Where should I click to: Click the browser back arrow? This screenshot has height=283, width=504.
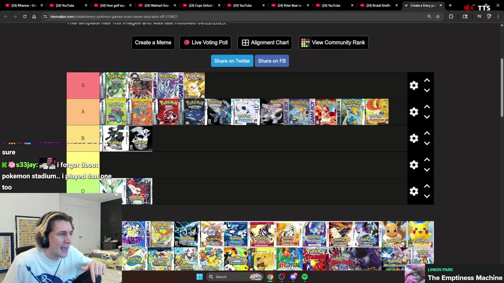pyautogui.click(x=6, y=17)
